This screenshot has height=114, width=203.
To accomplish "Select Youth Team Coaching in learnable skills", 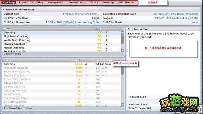I will [62, 71].
